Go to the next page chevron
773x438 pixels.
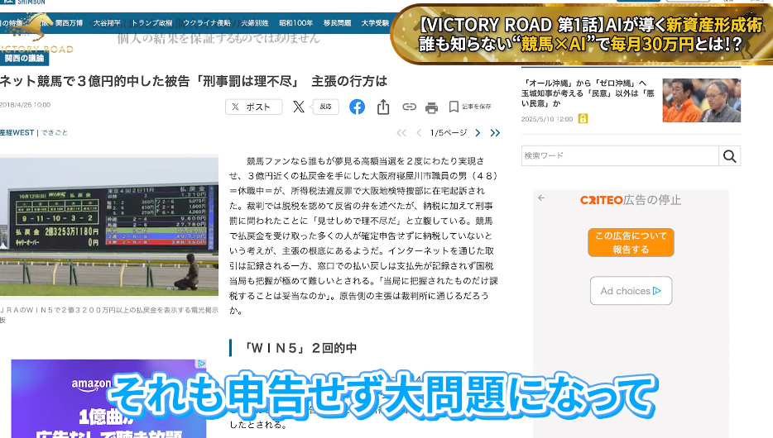(478, 133)
